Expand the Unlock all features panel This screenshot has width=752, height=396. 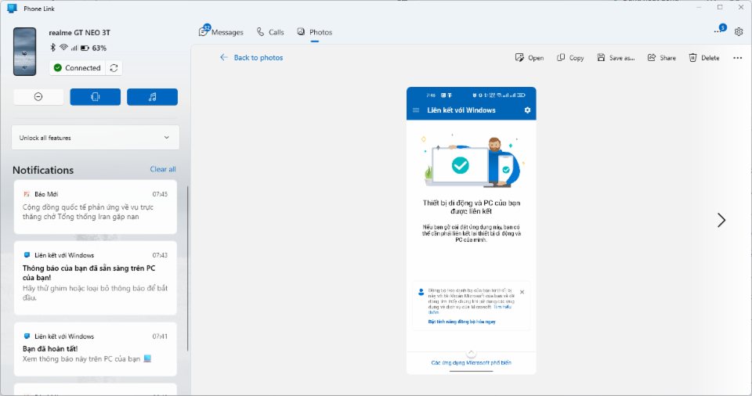point(96,138)
